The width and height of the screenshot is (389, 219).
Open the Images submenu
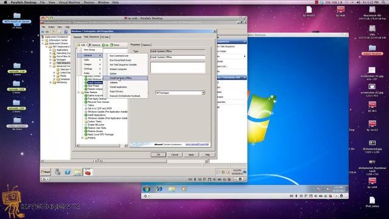pyautogui.click(x=89, y=64)
